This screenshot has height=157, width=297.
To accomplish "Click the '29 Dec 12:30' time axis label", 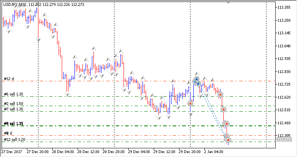I will [164, 152].
